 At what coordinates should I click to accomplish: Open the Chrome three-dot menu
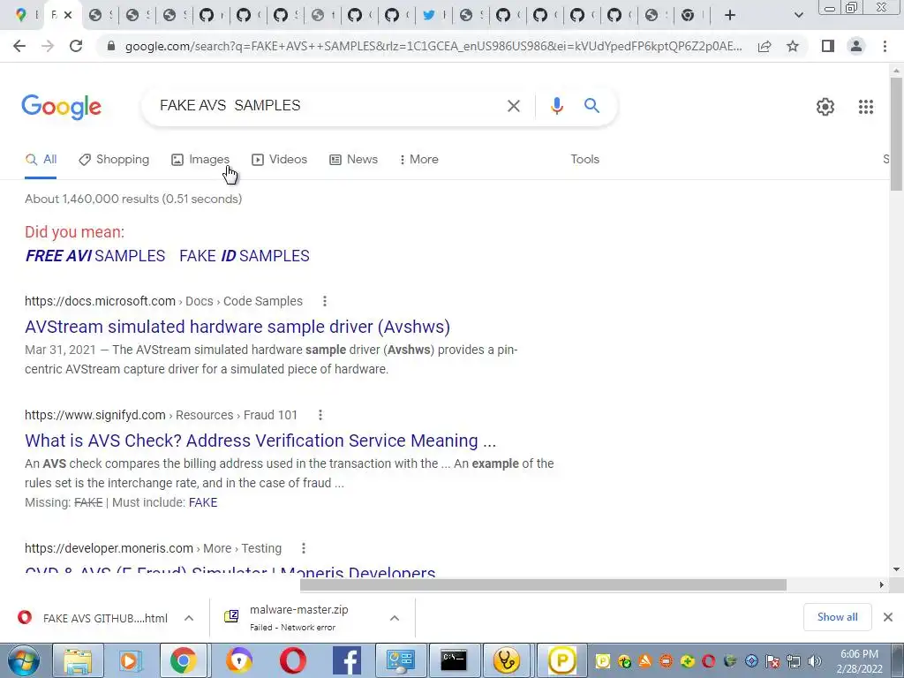[x=885, y=46]
